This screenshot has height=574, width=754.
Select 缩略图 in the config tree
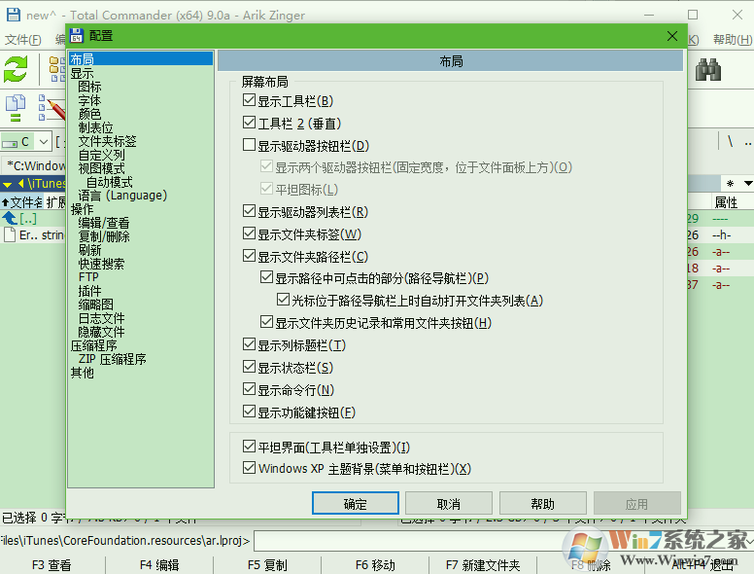(x=95, y=305)
